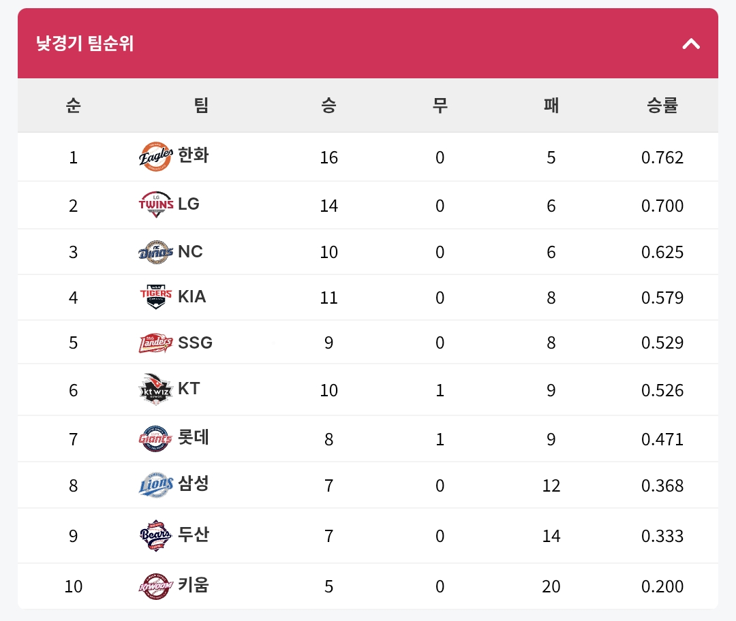
Task: Click the NC Dinos team logo
Action: [x=155, y=252]
